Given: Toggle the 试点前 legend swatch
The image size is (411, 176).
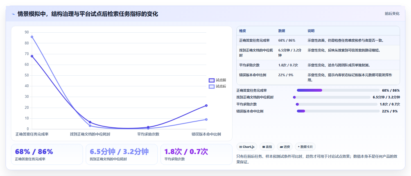Looking at the screenshot, I should point(212,80).
